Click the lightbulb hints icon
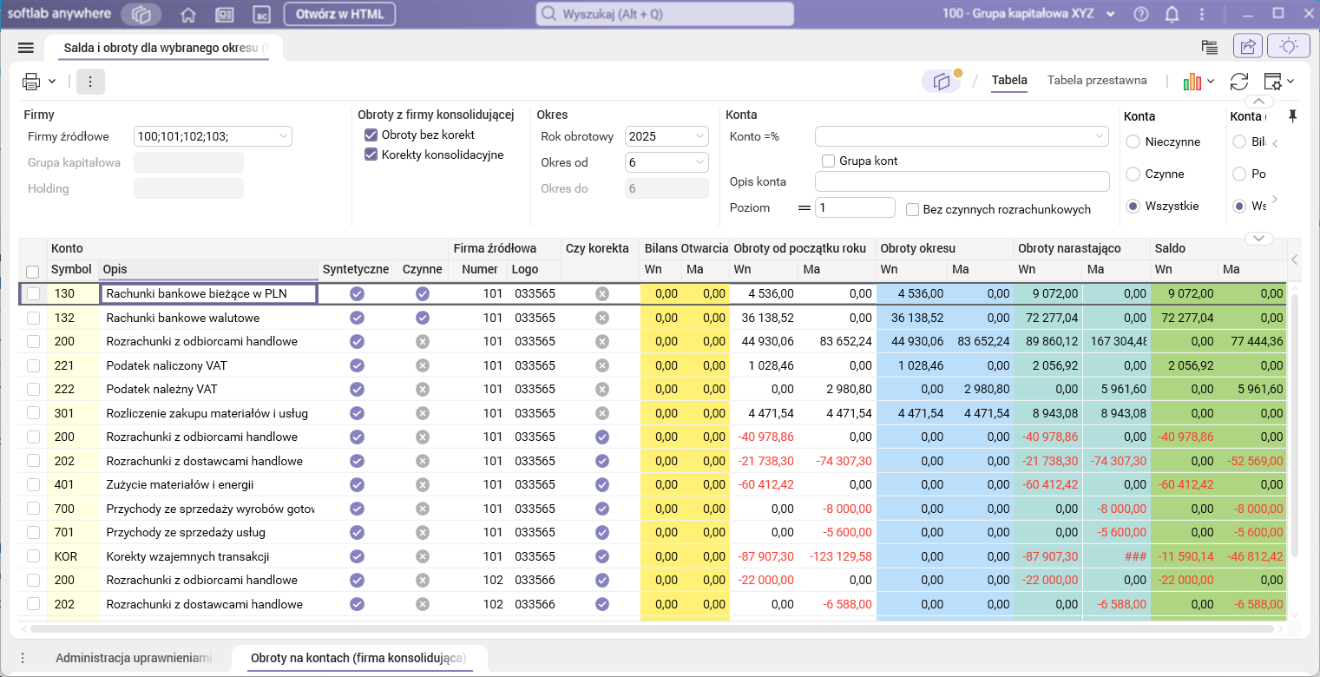The height and width of the screenshot is (677, 1320). tap(1288, 47)
